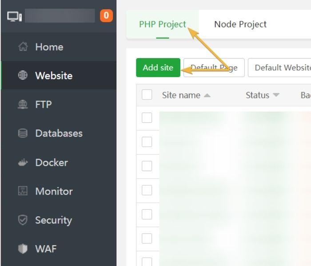Switch to the Node Project tab

240,24
